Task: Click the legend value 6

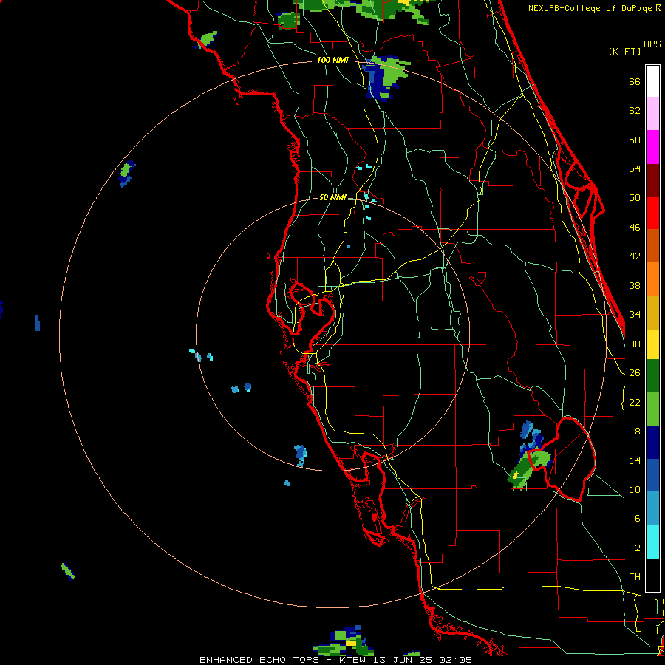Action: pos(637,519)
